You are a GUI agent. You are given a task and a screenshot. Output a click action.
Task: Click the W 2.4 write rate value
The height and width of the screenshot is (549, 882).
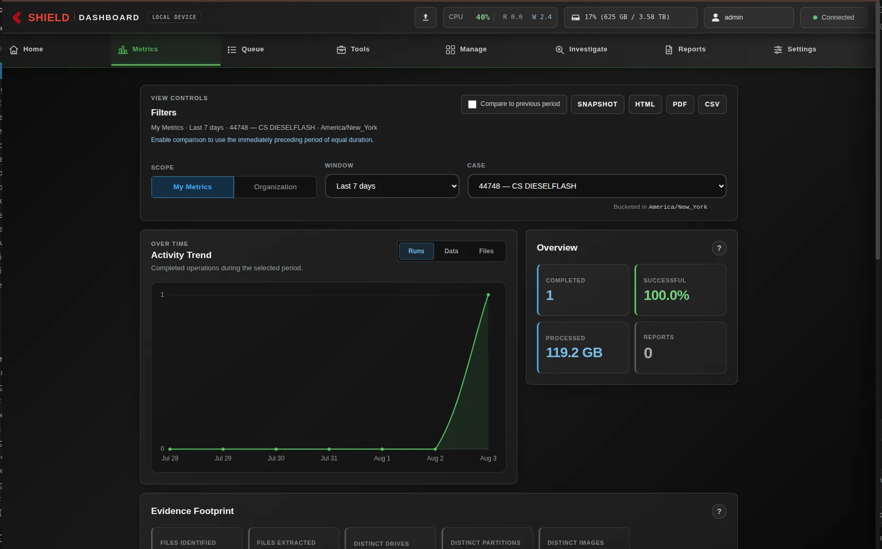tap(542, 17)
